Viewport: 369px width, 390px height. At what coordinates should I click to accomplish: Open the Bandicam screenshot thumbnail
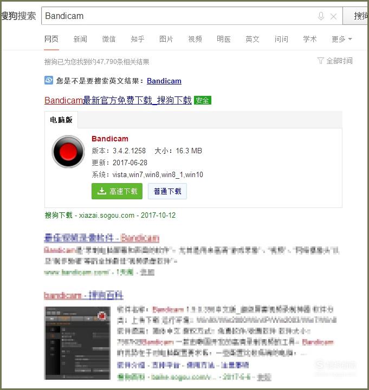pos(77,343)
